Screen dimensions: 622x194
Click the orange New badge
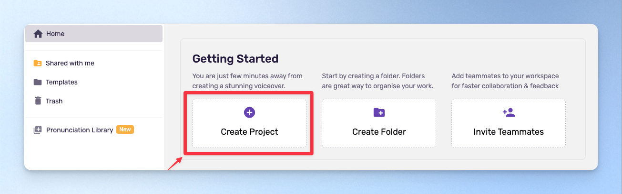(x=125, y=129)
